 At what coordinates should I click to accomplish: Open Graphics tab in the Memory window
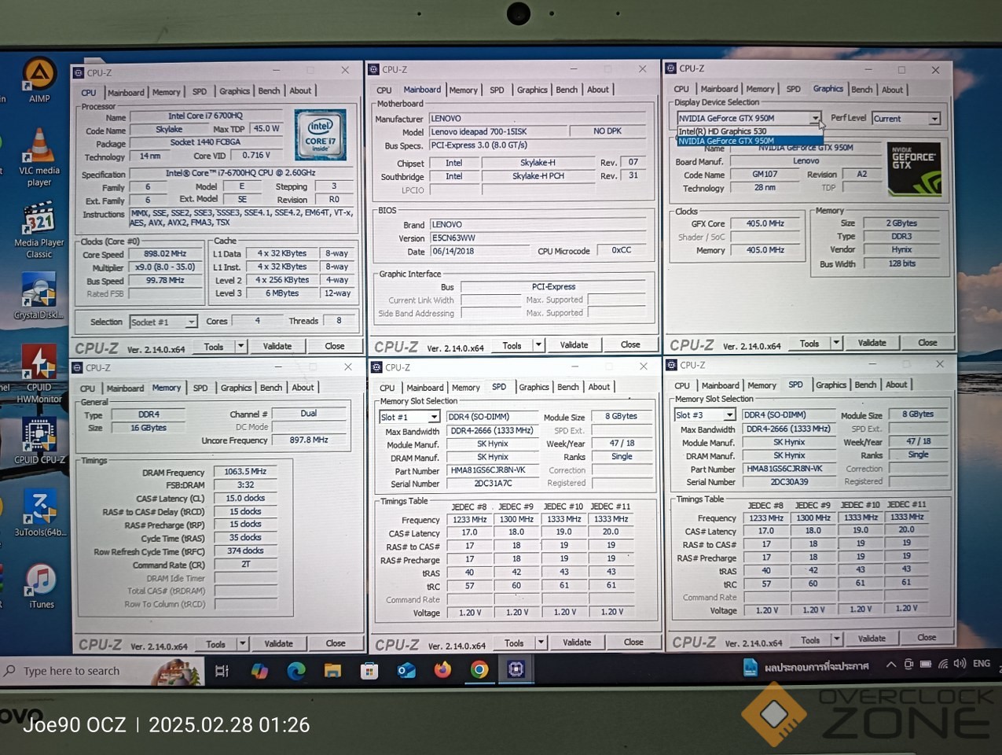[x=236, y=388]
